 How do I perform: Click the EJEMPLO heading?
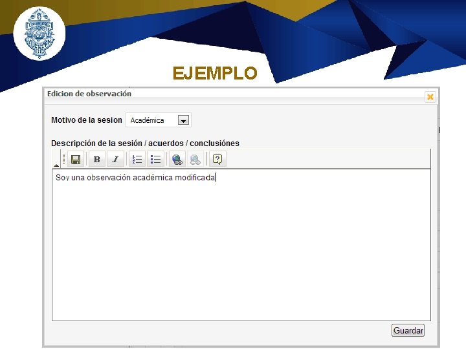[215, 73]
